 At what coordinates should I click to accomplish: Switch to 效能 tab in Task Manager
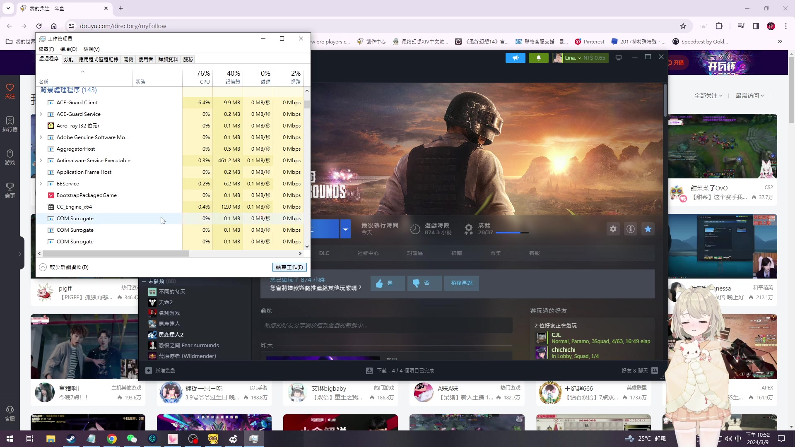[69, 59]
